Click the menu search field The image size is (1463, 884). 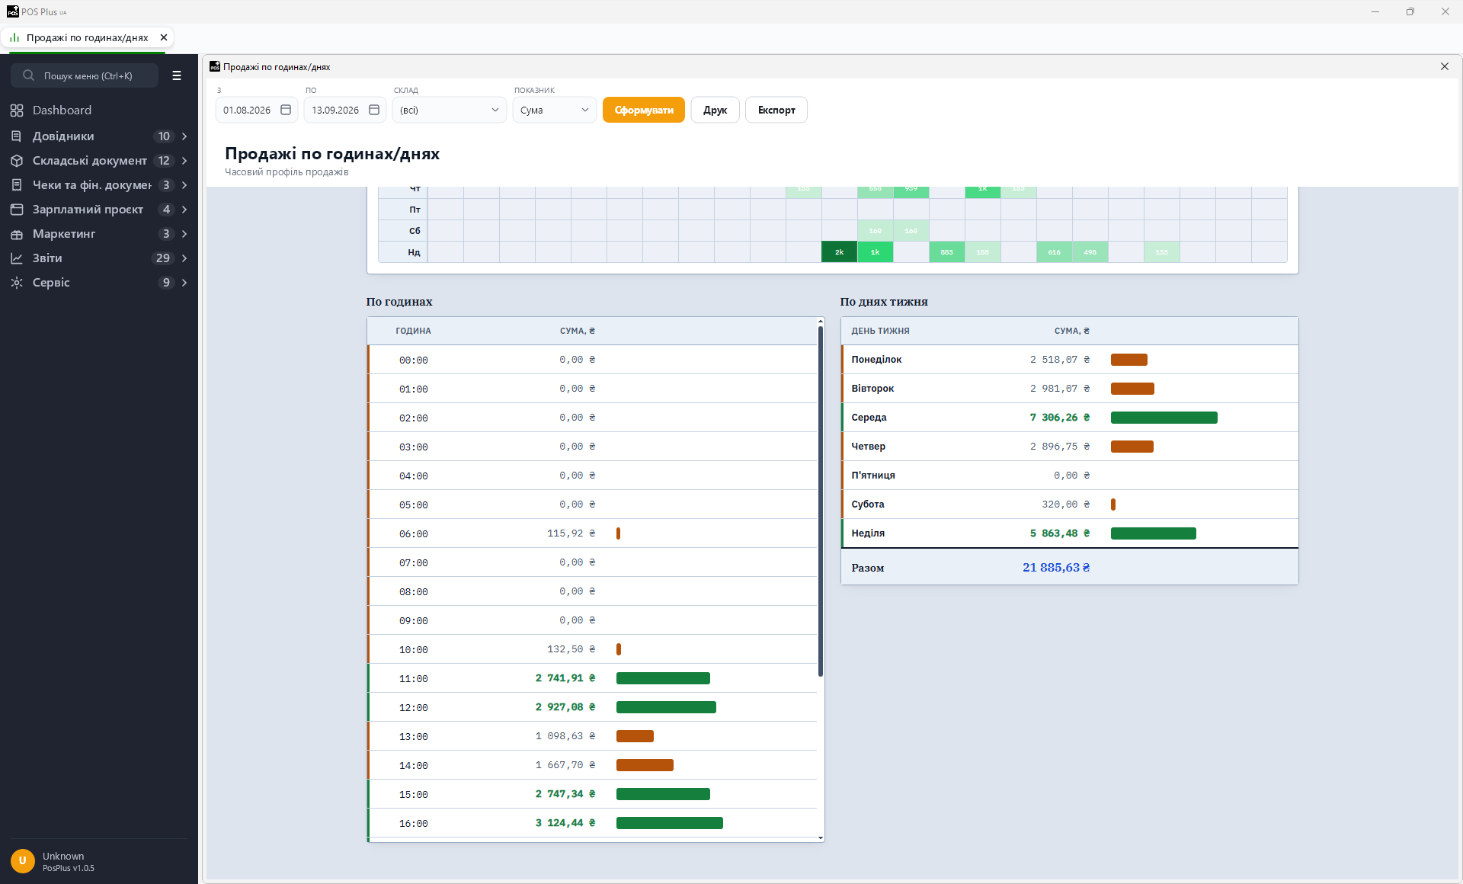point(85,75)
